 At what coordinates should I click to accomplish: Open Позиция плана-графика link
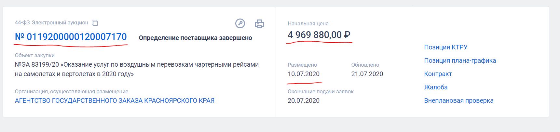pyautogui.click(x=460, y=60)
